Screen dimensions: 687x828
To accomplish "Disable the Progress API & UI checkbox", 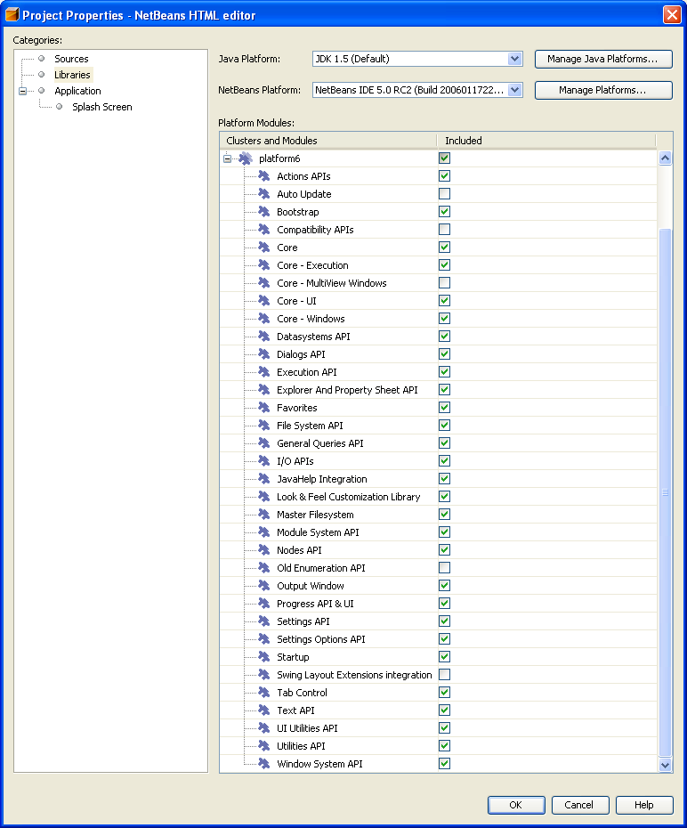I will [x=444, y=604].
